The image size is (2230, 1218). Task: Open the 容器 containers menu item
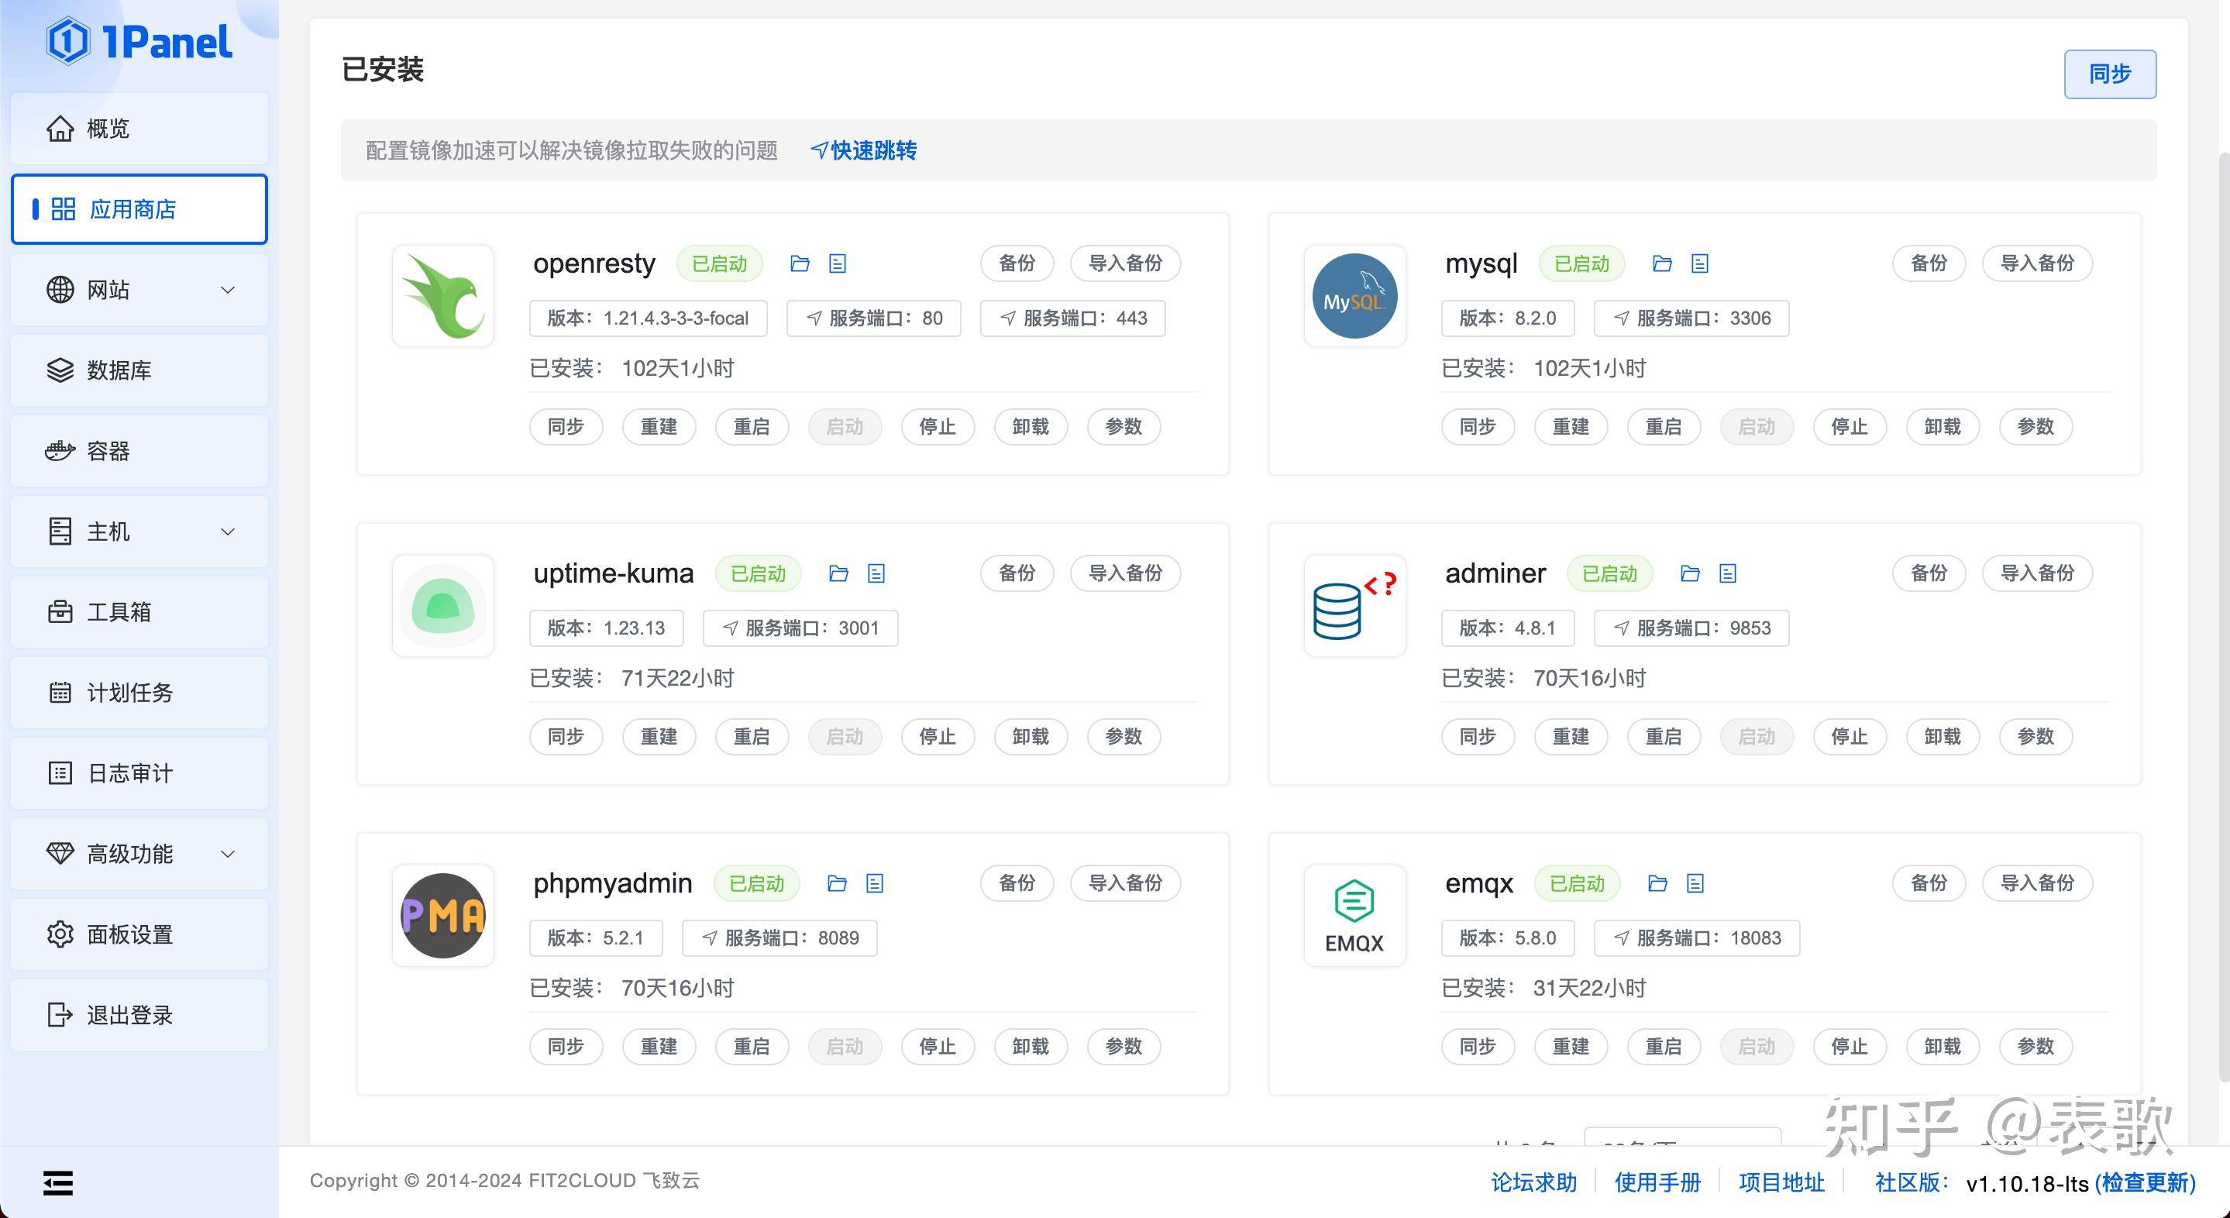139,451
